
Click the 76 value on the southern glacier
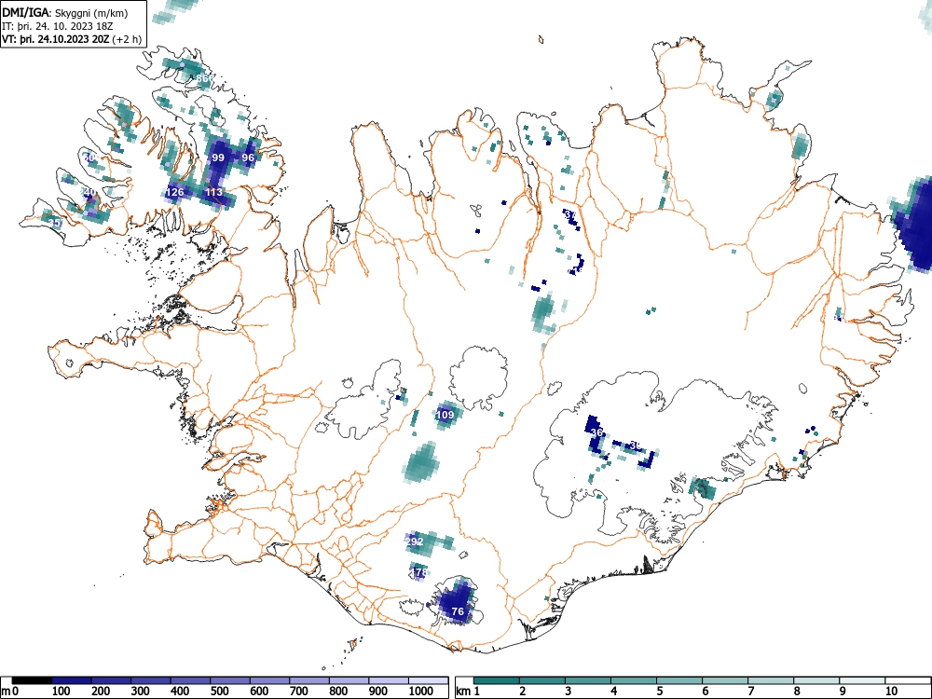coord(458,611)
